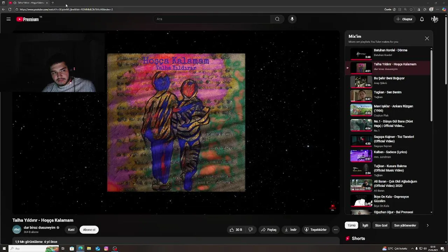Select Tuğkan - Kusura Bakma video

(x=388, y=170)
